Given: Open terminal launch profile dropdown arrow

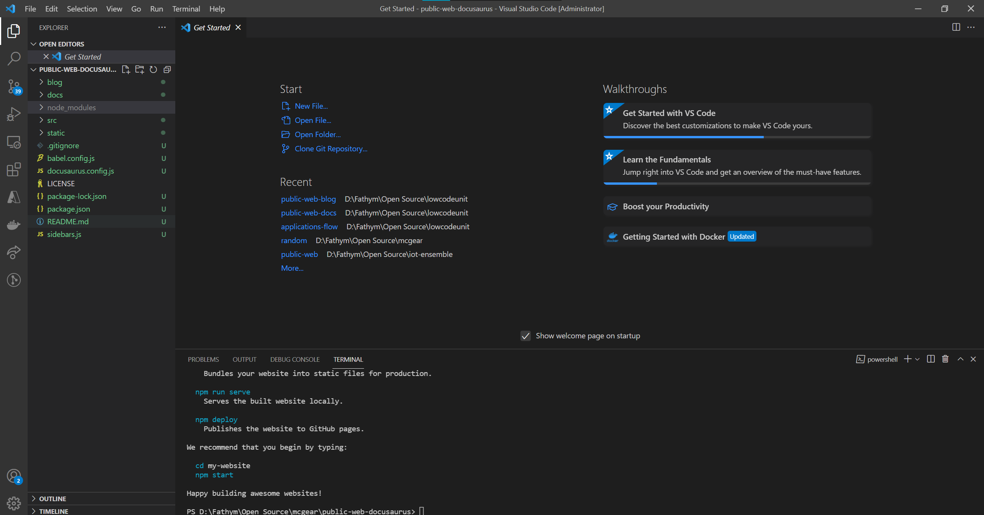Looking at the screenshot, I should coord(918,359).
